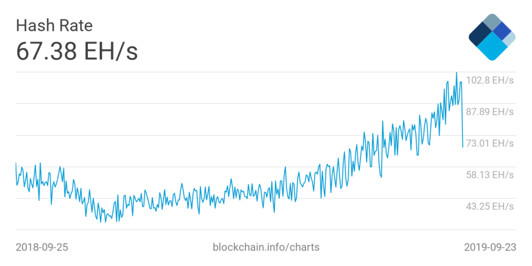Click the 87.89 EH/s axis label

pyautogui.click(x=490, y=112)
